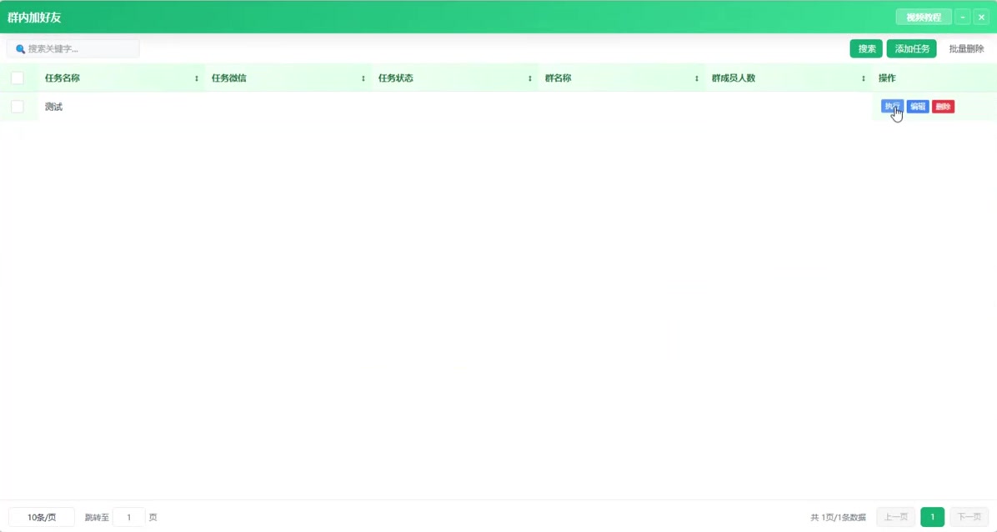Sort by 群成员人数 column sort icon
This screenshot has width=997, height=532.
point(863,78)
